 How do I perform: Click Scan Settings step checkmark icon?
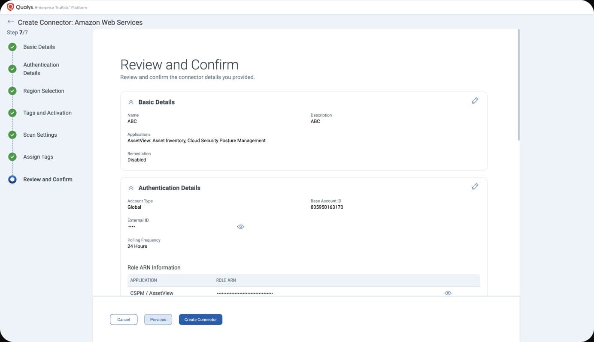click(x=12, y=135)
